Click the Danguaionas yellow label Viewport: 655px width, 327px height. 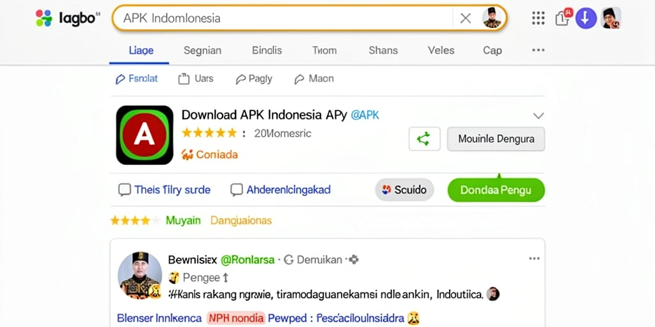(241, 220)
